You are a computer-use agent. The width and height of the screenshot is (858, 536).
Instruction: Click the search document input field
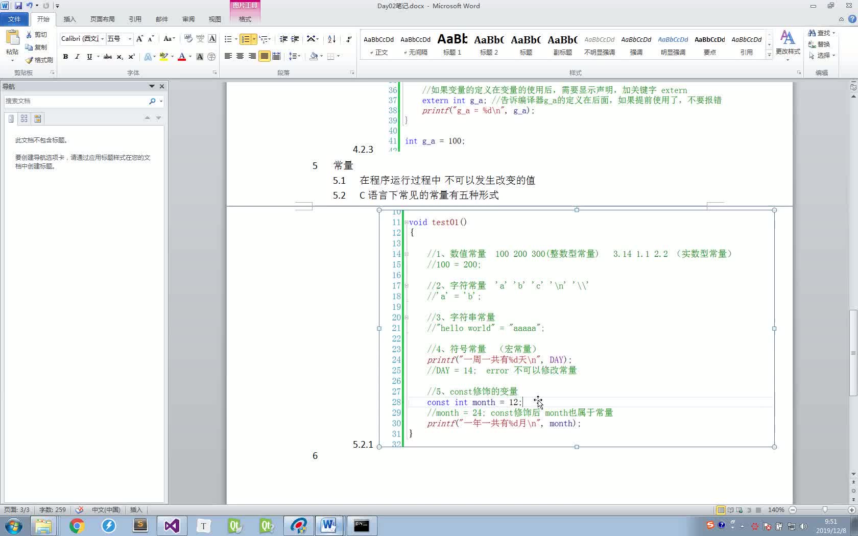tap(76, 101)
